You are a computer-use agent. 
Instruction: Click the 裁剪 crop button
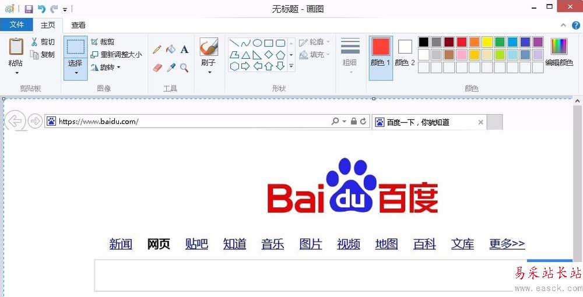[x=103, y=42]
